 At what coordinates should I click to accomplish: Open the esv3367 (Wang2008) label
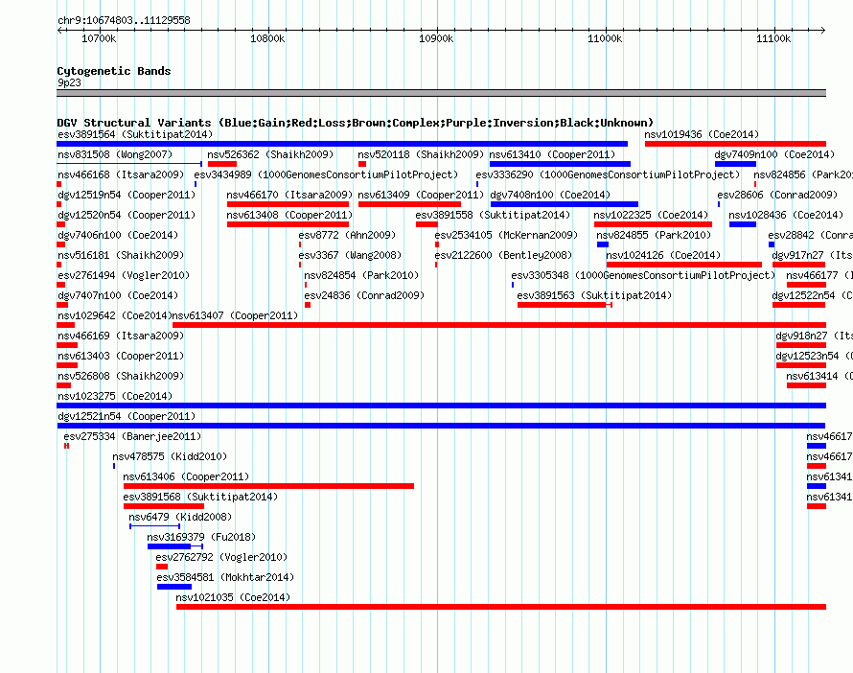[350, 255]
